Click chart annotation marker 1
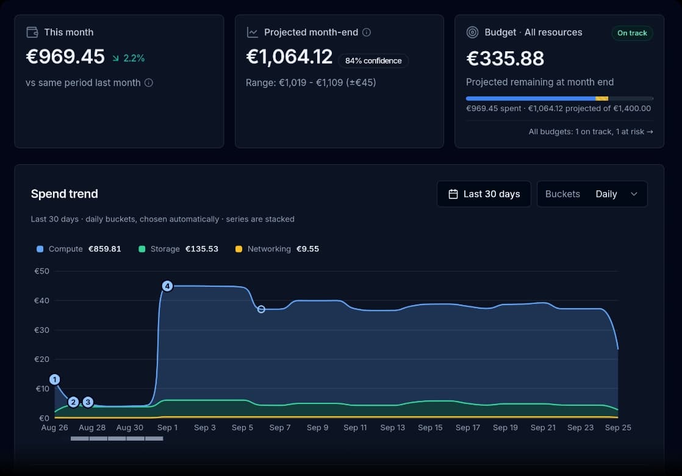This screenshot has height=476, width=682. pos(55,380)
